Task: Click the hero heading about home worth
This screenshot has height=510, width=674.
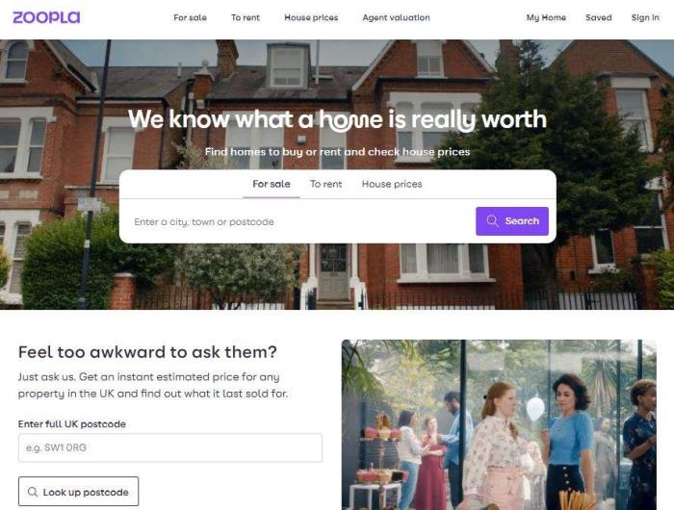Action: pos(337,119)
